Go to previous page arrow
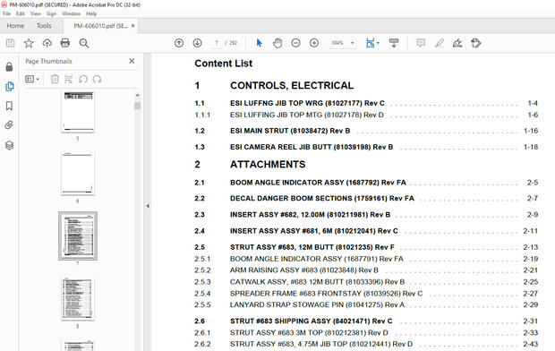This screenshot has height=351, width=555. pyautogui.click(x=179, y=43)
